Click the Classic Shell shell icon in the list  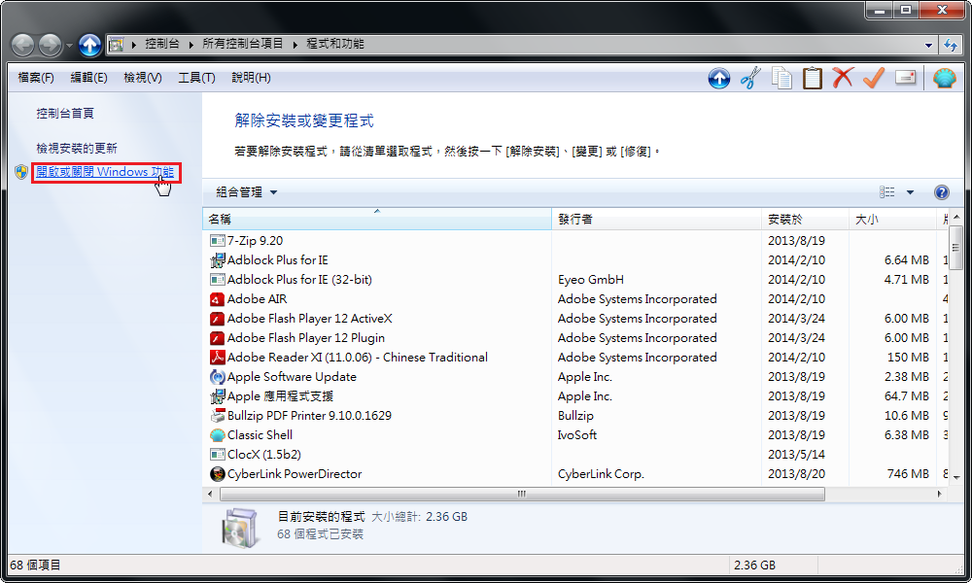(217, 435)
